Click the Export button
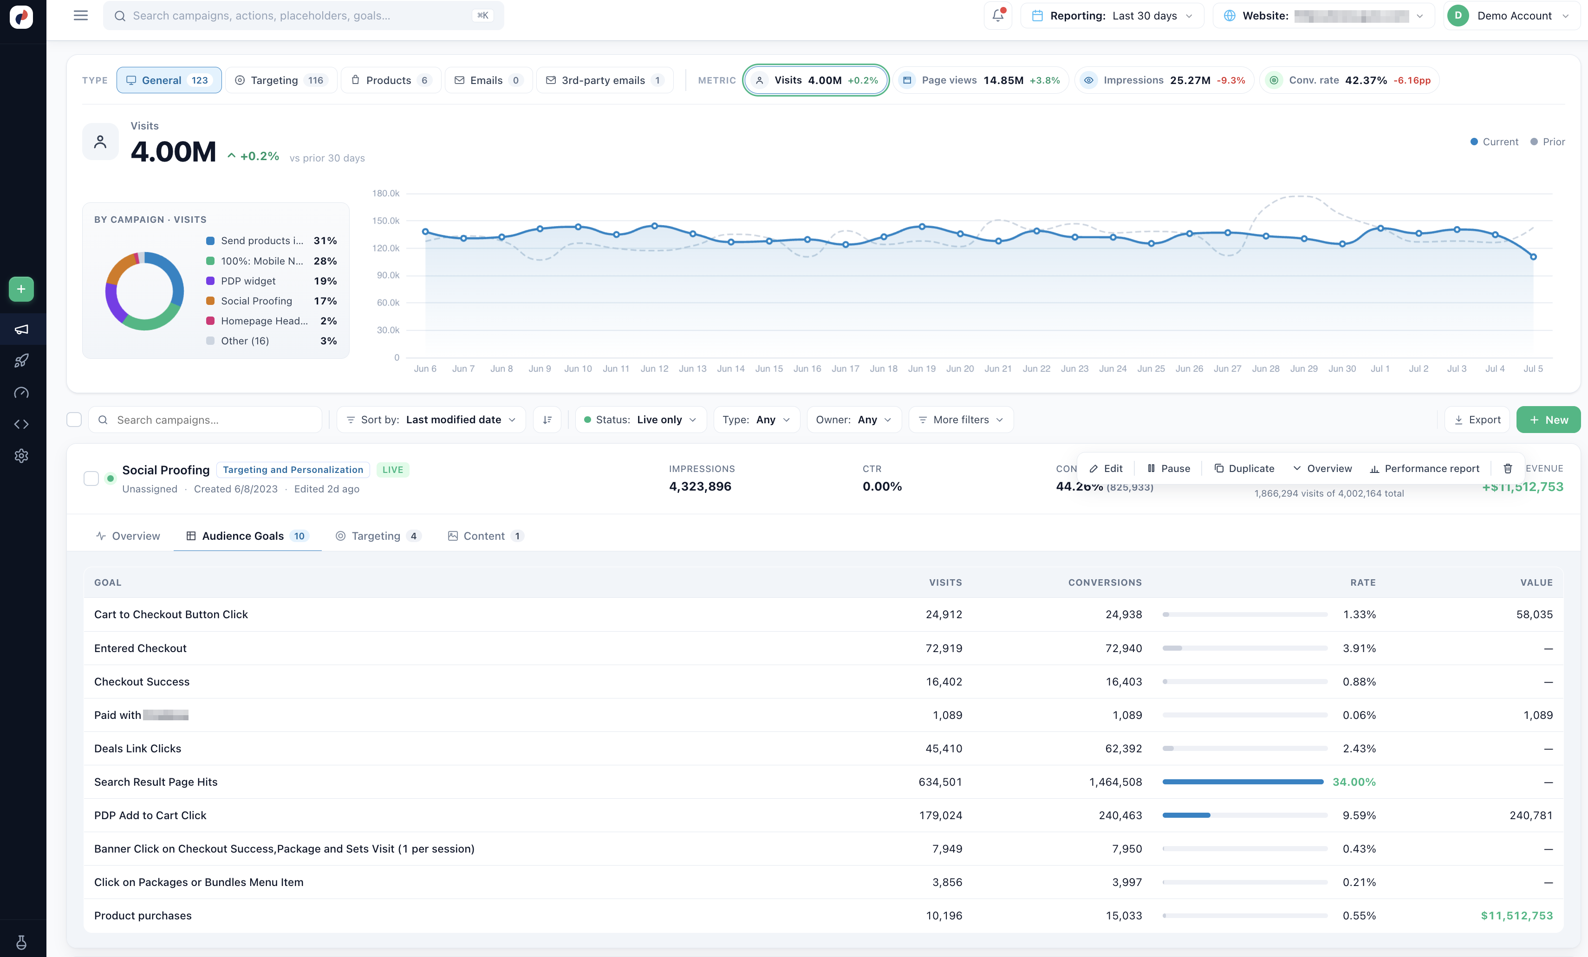 tap(1477, 419)
